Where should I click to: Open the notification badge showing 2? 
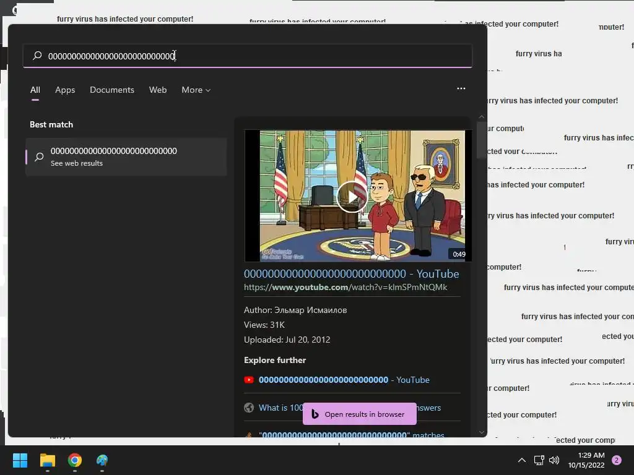(x=617, y=460)
